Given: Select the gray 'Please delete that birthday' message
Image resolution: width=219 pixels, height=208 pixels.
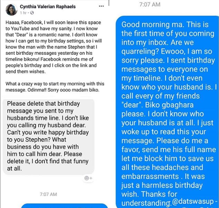Looking at the screenshot, I should [x=49, y=136].
